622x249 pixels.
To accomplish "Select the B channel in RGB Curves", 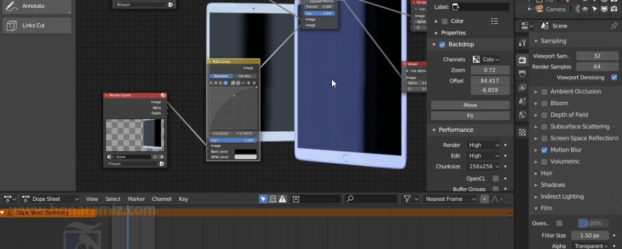I will coord(226,82).
